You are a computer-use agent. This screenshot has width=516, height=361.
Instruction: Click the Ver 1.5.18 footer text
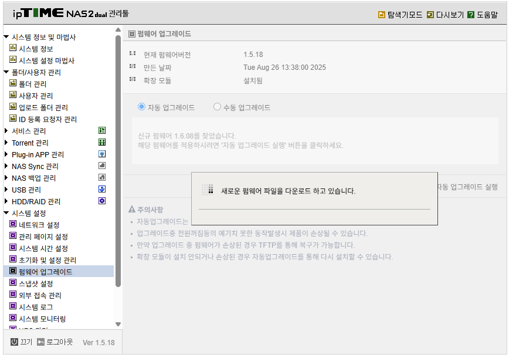click(x=99, y=343)
